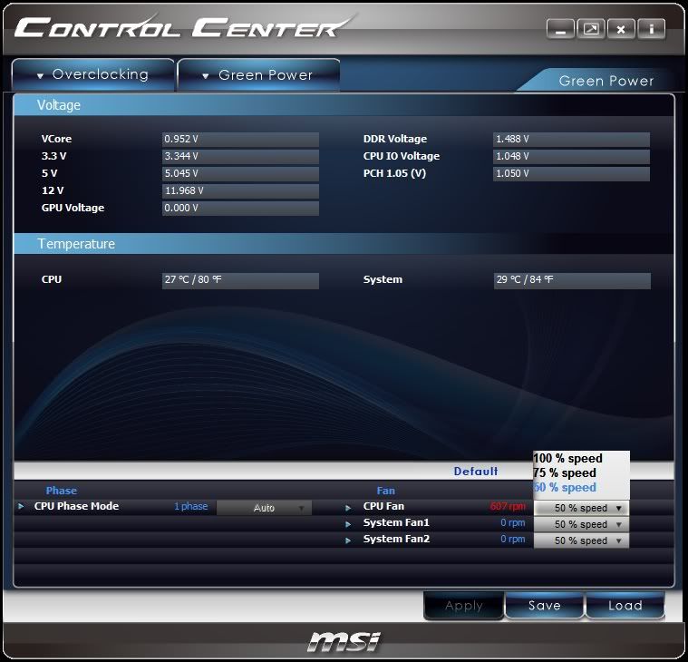
Task: Open the System Fan2 speed dropdown
Action: [x=581, y=540]
